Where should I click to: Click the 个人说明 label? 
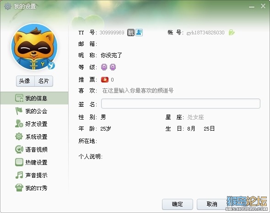(x=91, y=157)
